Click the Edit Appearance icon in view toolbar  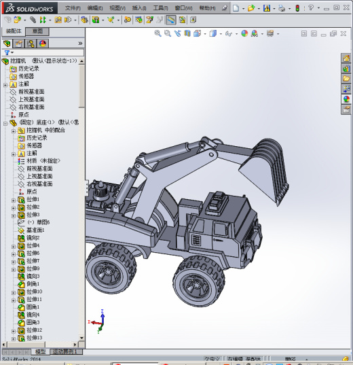coord(244,33)
